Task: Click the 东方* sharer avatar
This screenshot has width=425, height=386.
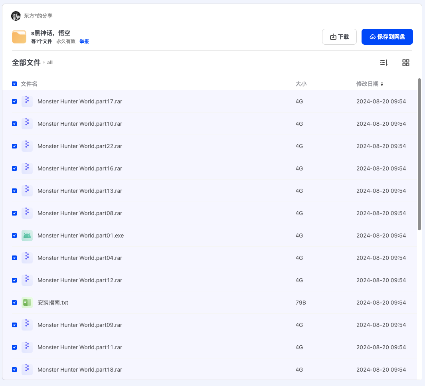Action: click(16, 16)
